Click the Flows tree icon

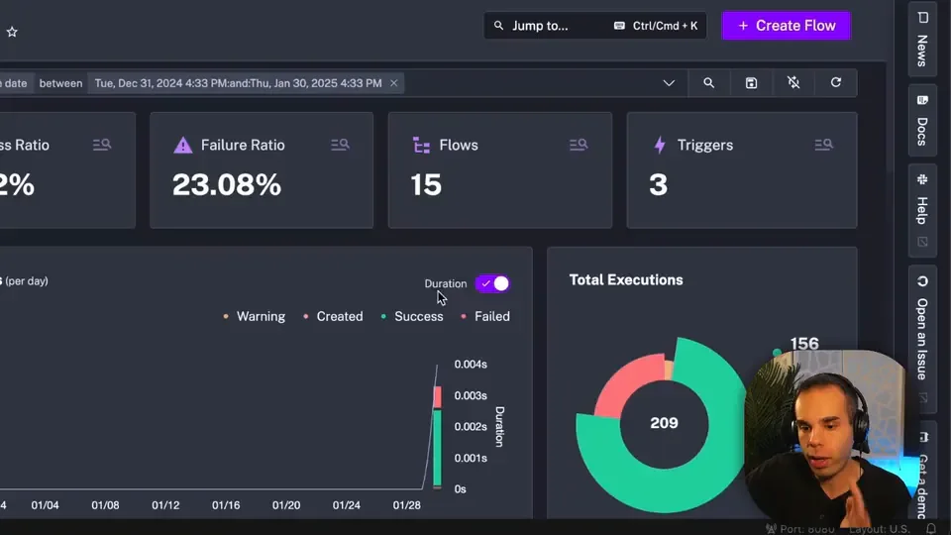pyautogui.click(x=421, y=145)
